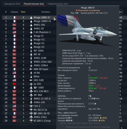
Task: Click the jet icon beside Mirage 2000-5F
Action: tap(31, 17)
